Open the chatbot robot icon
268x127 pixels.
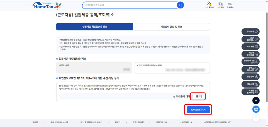(x=256, y=109)
